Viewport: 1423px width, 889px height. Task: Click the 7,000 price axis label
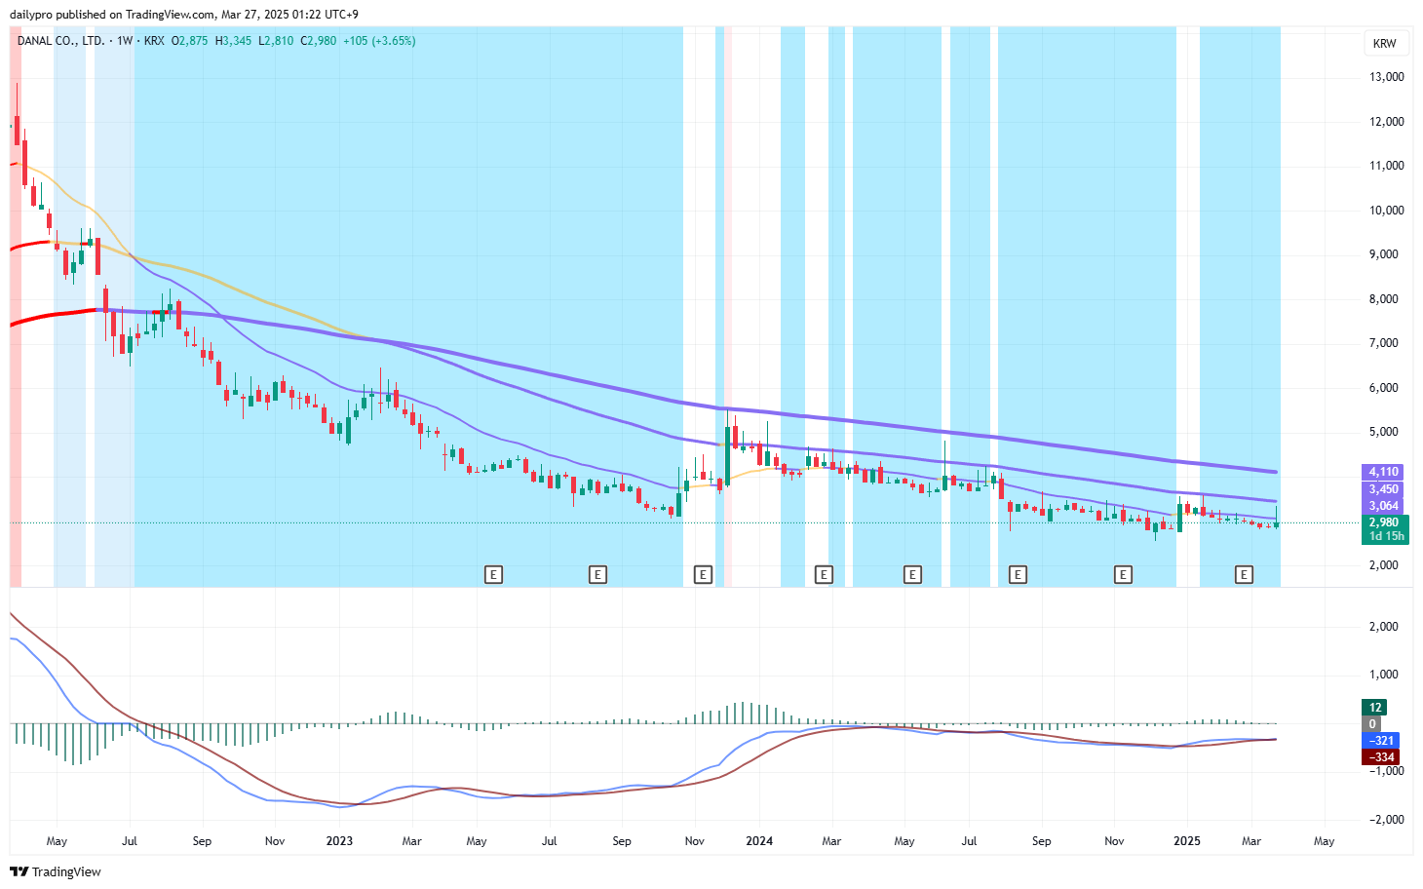[1384, 343]
